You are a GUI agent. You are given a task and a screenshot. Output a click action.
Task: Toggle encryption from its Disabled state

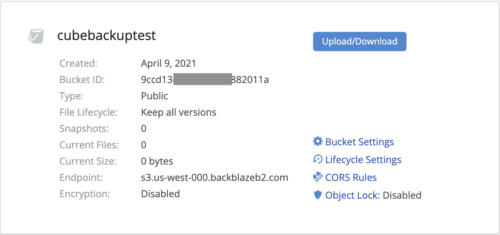point(160,193)
